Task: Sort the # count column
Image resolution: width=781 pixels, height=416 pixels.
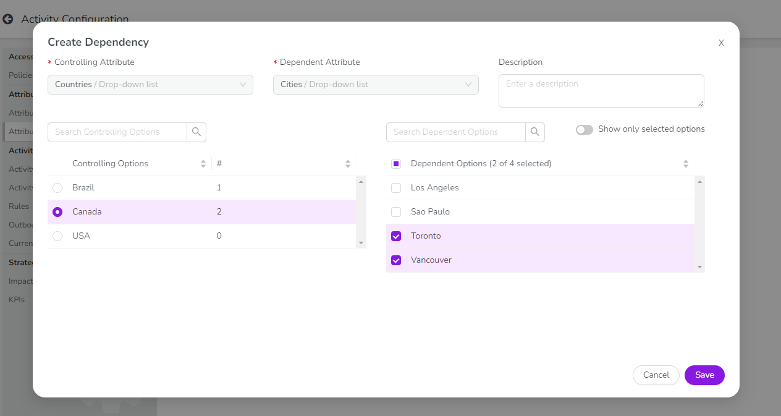Action: (x=348, y=164)
